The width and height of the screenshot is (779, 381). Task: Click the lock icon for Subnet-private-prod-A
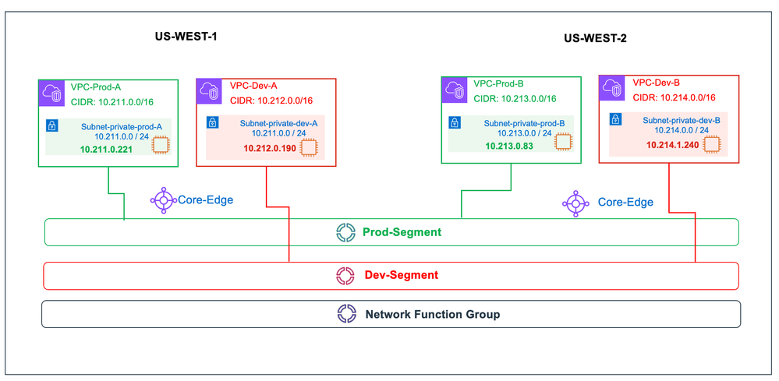(52, 125)
